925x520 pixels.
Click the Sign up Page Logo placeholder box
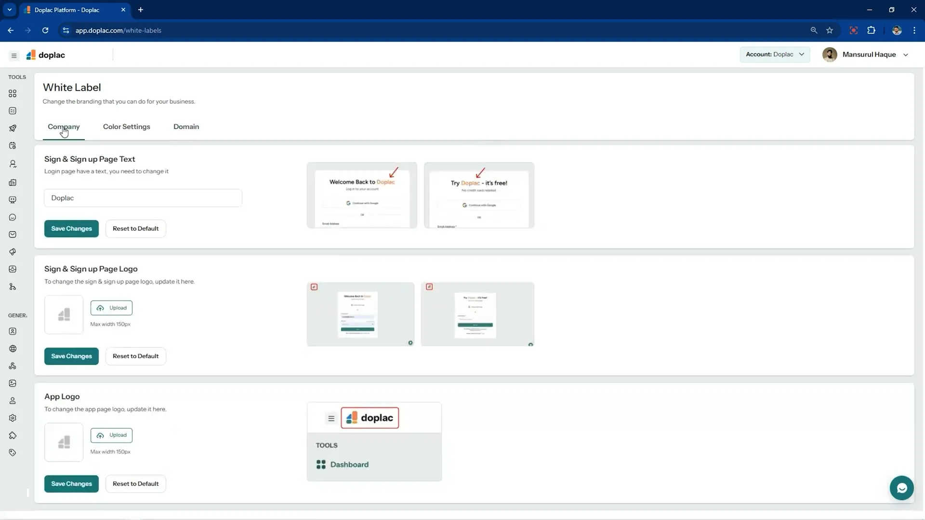[64, 315]
